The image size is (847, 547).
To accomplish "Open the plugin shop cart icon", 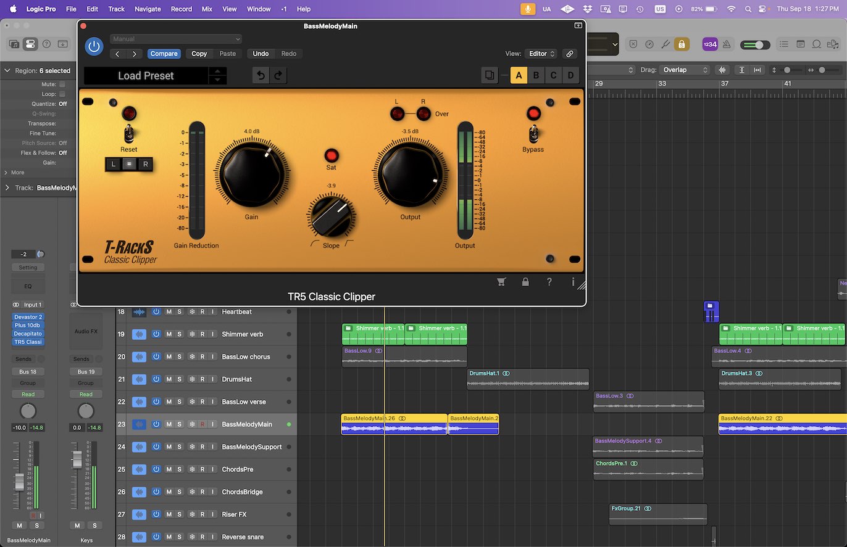I will (x=501, y=282).
